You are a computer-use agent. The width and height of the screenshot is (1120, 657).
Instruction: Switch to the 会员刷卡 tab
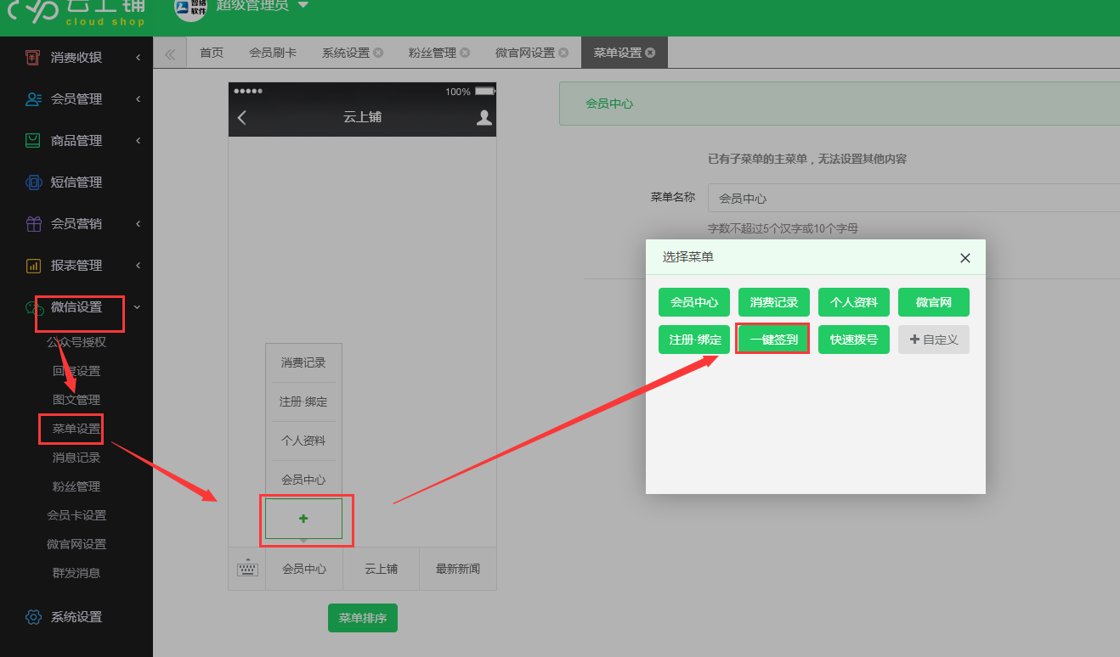[273, 53]
